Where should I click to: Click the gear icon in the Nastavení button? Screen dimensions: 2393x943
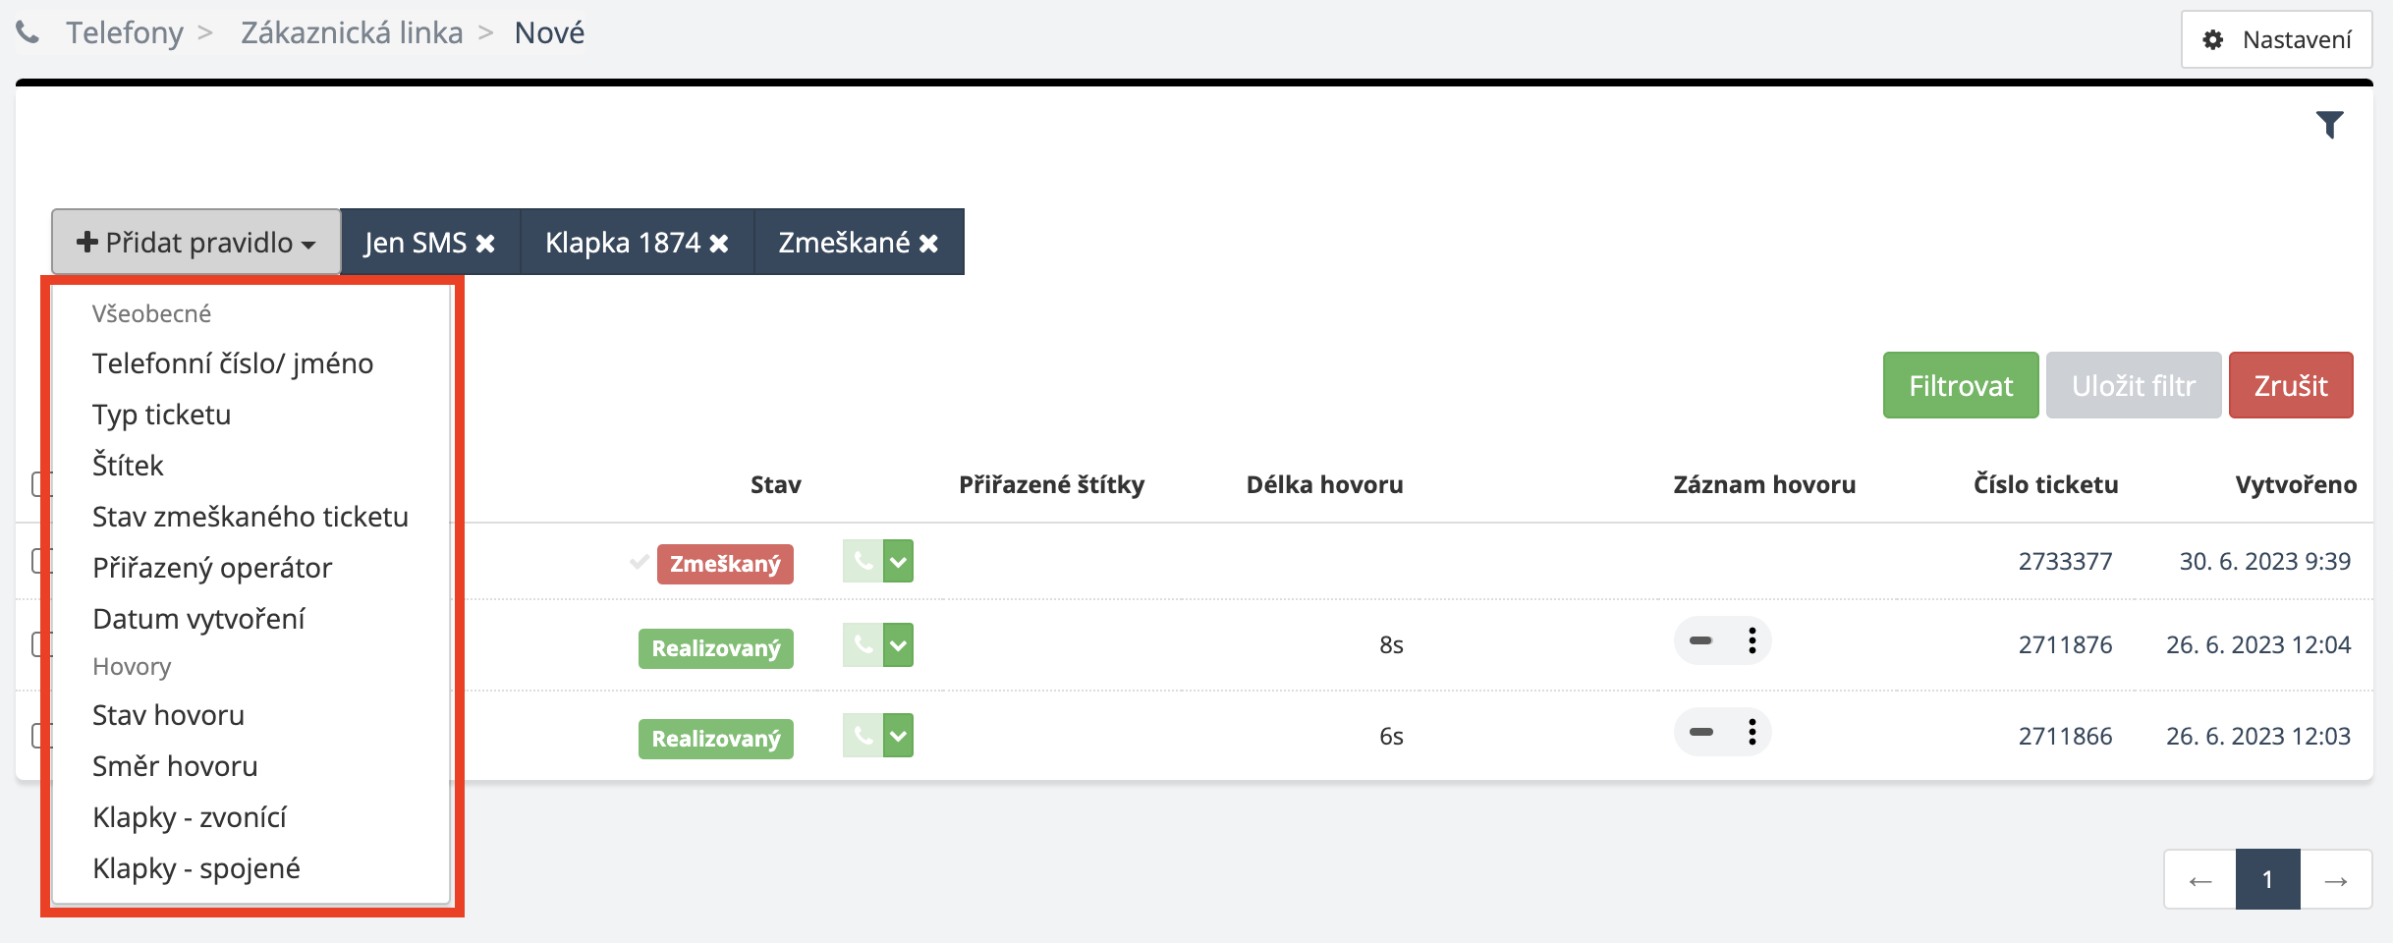2212,39
